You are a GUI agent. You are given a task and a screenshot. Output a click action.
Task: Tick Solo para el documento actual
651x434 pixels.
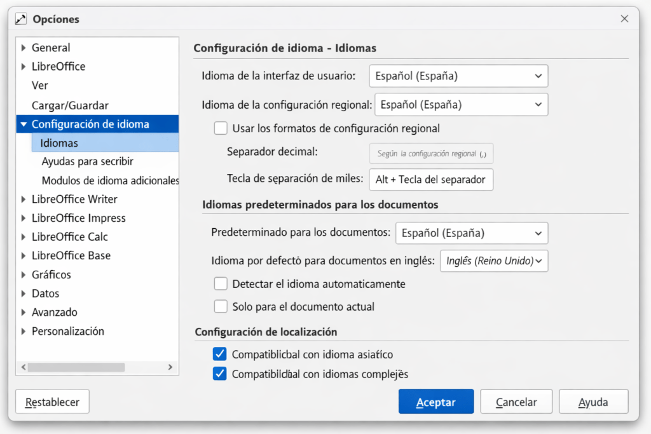coord(221,307)
